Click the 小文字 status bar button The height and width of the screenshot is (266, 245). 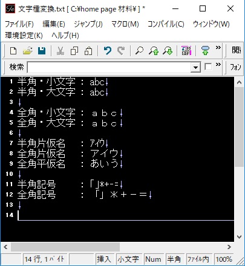[128, 259]
